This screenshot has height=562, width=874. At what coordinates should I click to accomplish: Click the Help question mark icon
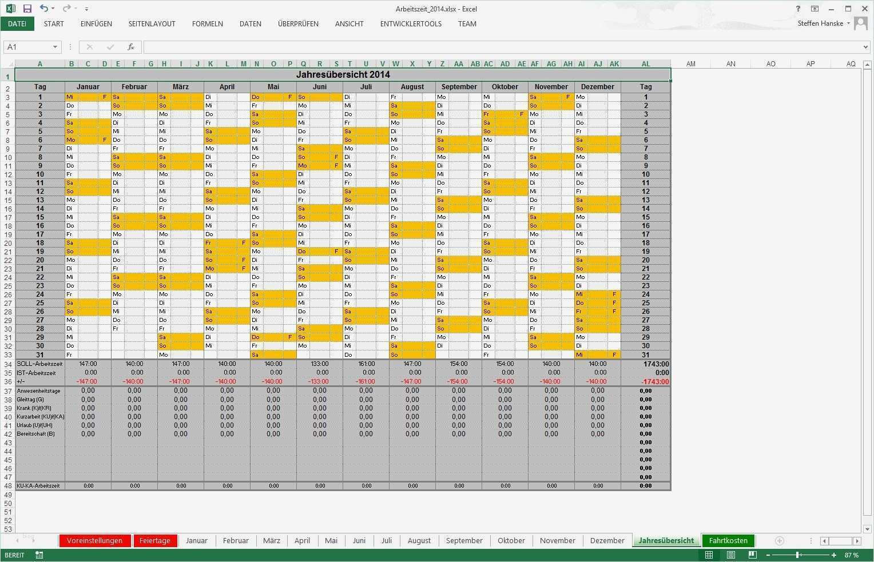coord(798,9)
